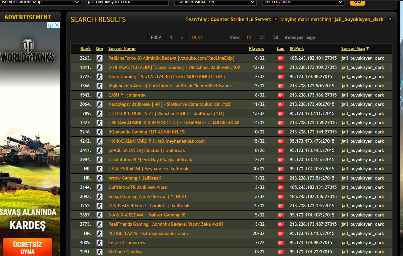Click the game icon in the CikolatalimJB row
This screenshot has width=403, height=256.
[x=99, y=160]
